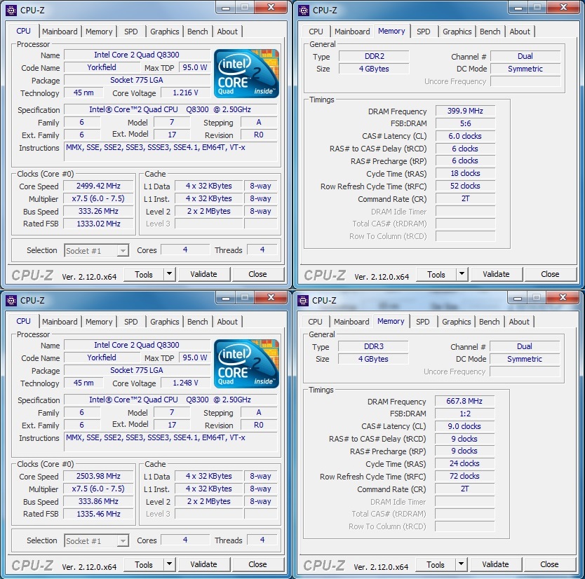
Task: Open the Tools dropdown arrow in the DDR2 window
Action: pos(462,275)
